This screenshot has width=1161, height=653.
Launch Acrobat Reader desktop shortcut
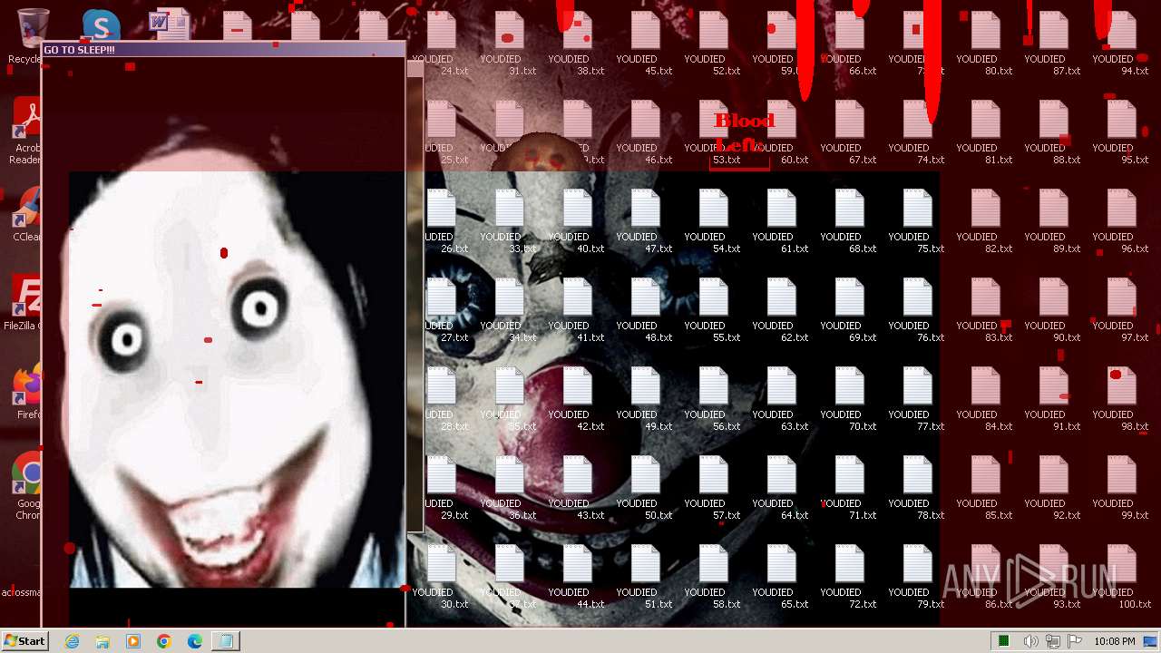coord(27,132)
